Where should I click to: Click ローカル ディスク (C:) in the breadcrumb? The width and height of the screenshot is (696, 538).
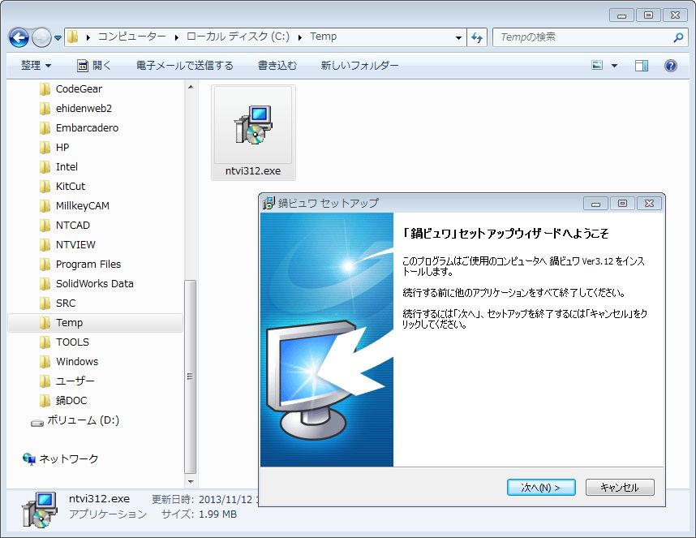[x=238, y=37]
